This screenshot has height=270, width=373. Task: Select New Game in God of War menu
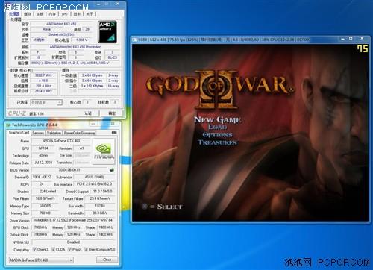point(217,120)
